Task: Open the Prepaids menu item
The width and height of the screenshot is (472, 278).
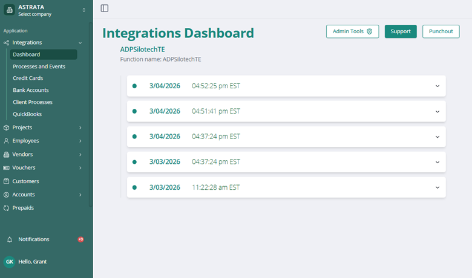Action: [x=23, y=208]
